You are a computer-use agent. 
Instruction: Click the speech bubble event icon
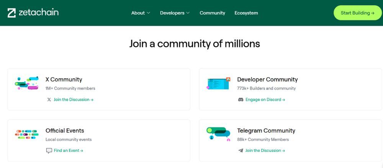(x=49, y=151)
